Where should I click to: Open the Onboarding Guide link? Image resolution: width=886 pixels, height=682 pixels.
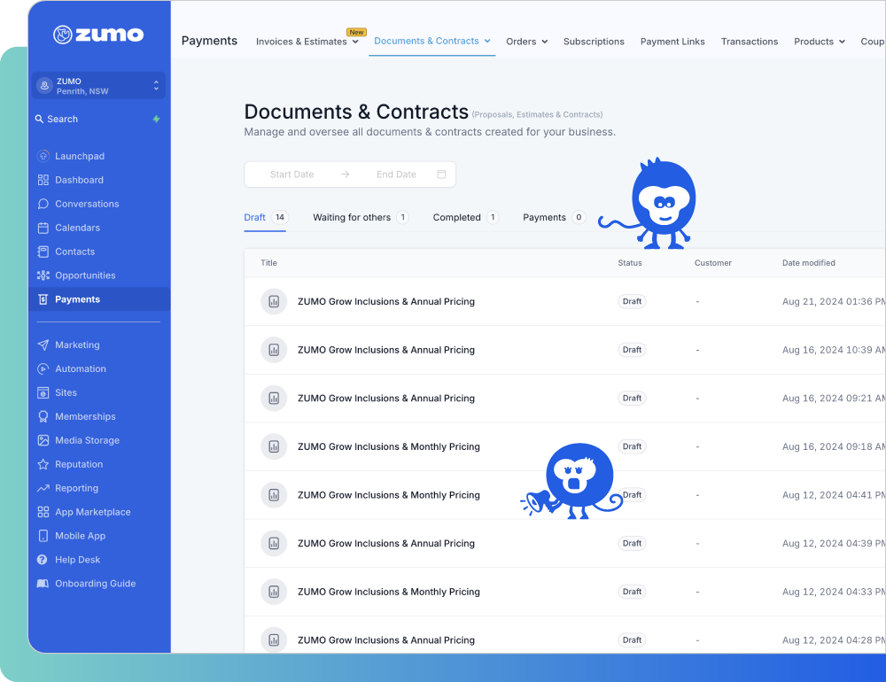tap(95, 584)
